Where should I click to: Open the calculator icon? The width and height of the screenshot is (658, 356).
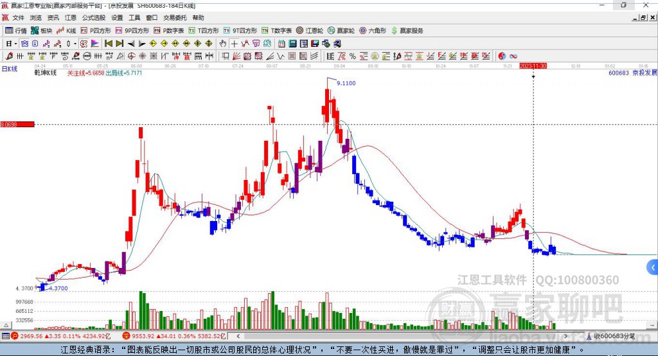click(x=292, y=44)
